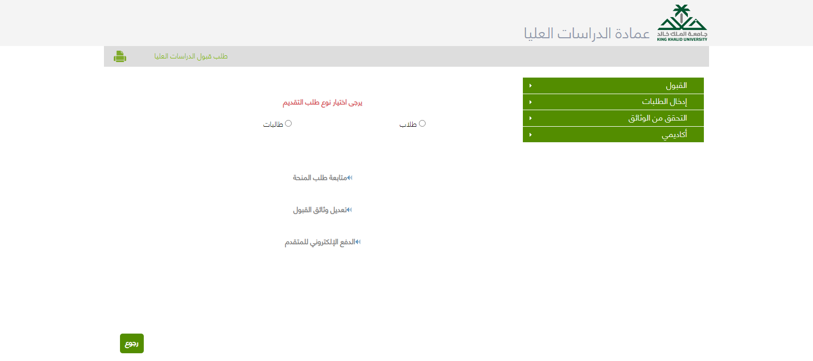The width and height of the screenshot is (813, 361).
Task: Click the arrow icon beside تعديل وثائق القبول
Action: 350,210
